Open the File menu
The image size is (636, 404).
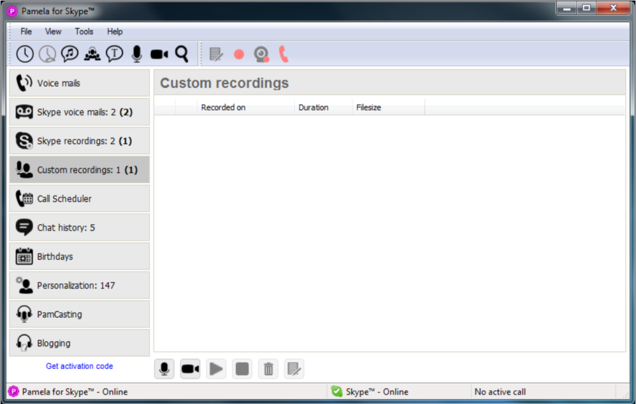(26, 31)
